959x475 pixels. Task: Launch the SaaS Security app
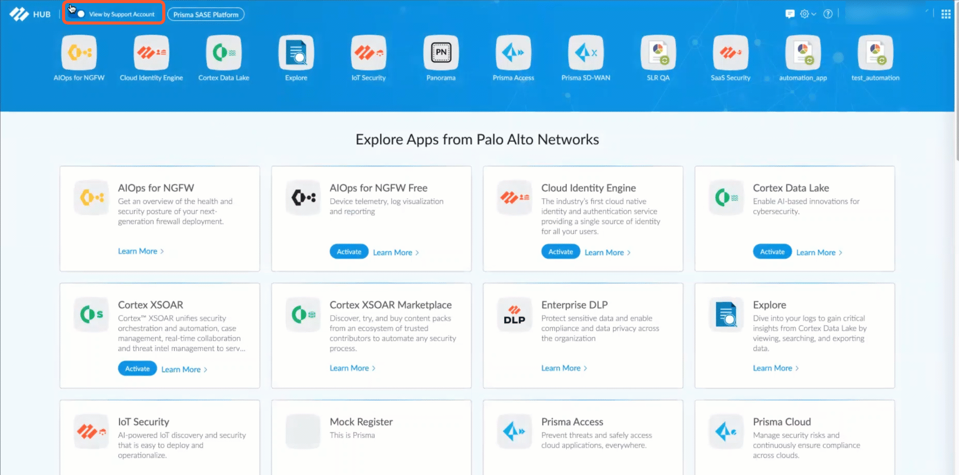(x=731, y=53)
